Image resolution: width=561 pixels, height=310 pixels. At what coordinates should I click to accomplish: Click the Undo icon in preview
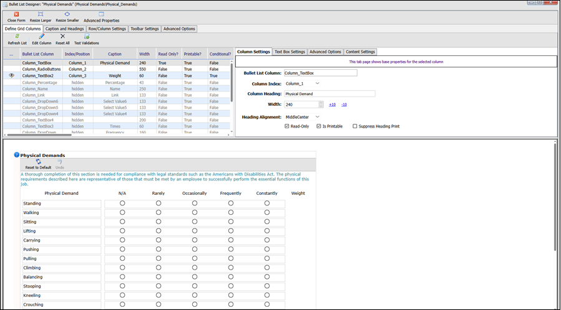60,162
